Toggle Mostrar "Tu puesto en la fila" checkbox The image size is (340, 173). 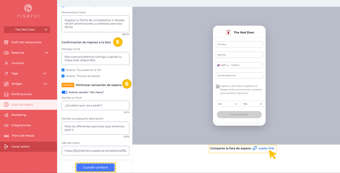point(63,70)
